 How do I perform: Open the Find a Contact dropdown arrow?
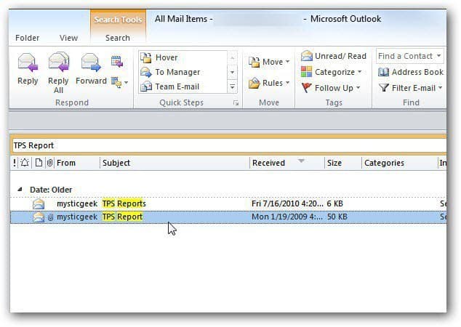tap(439, 55)
